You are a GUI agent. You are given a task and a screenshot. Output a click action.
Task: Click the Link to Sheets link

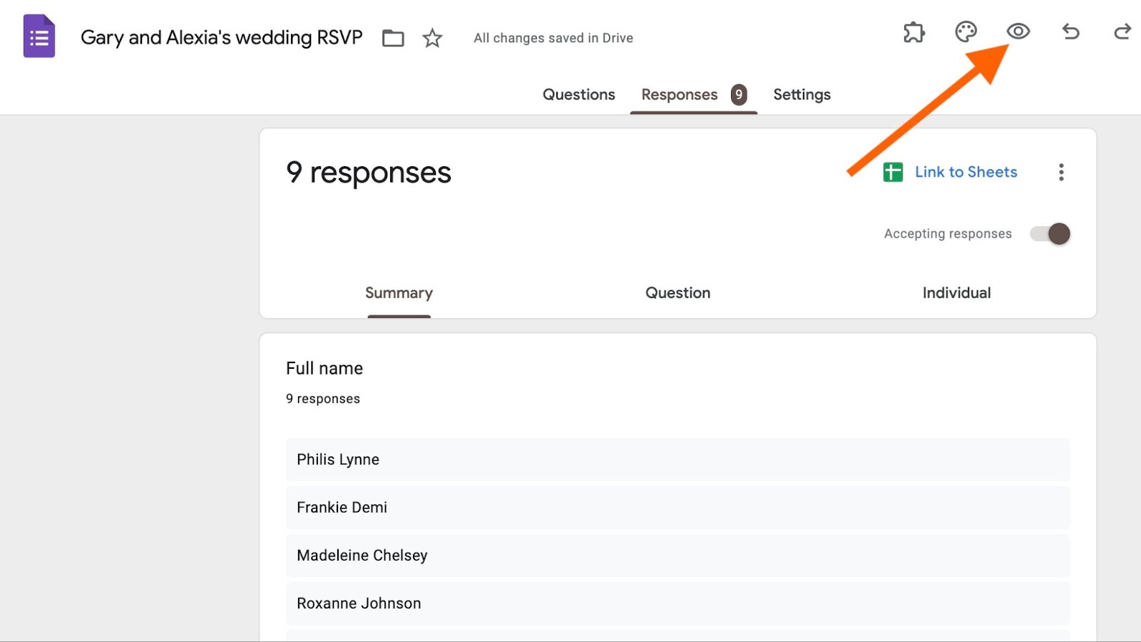pyautogui.click(x=966, y=172)
